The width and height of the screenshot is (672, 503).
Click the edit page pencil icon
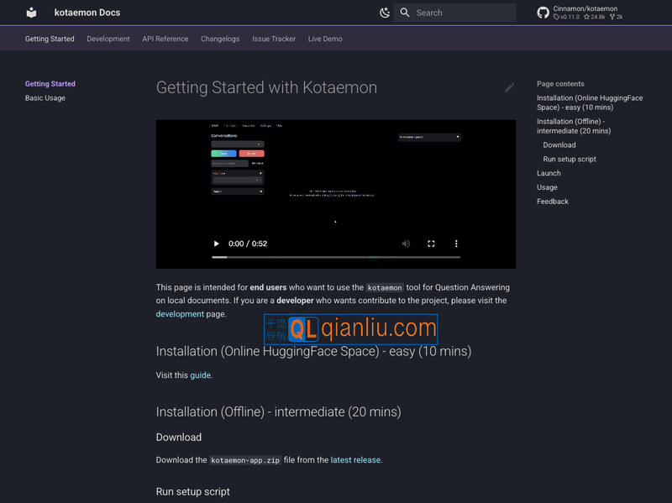click(x=509, y=87)
